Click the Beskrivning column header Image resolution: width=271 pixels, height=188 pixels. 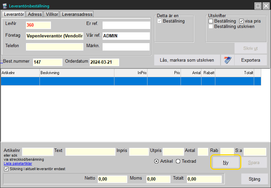pyautogui.click(x=77, y=73)
